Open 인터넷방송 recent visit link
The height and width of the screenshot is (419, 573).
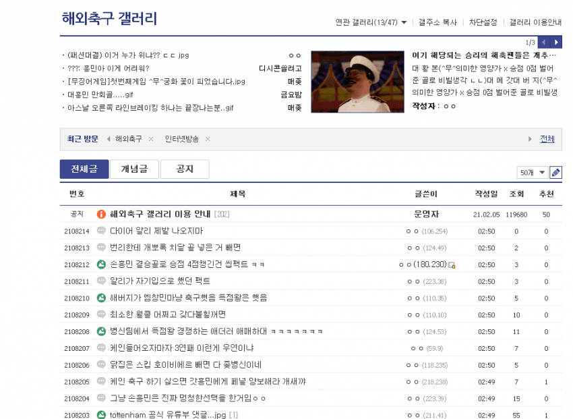181,139
